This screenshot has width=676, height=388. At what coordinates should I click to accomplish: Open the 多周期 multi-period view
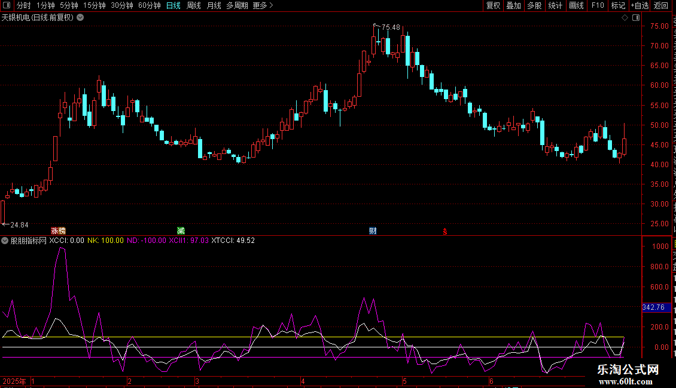point(237,5)
